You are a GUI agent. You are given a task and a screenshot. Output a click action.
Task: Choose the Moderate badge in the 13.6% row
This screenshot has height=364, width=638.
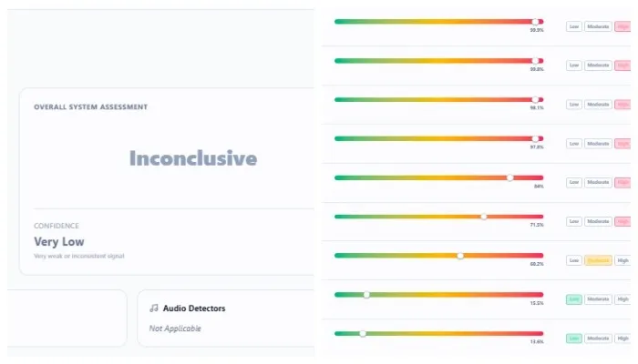pos(598,339)
